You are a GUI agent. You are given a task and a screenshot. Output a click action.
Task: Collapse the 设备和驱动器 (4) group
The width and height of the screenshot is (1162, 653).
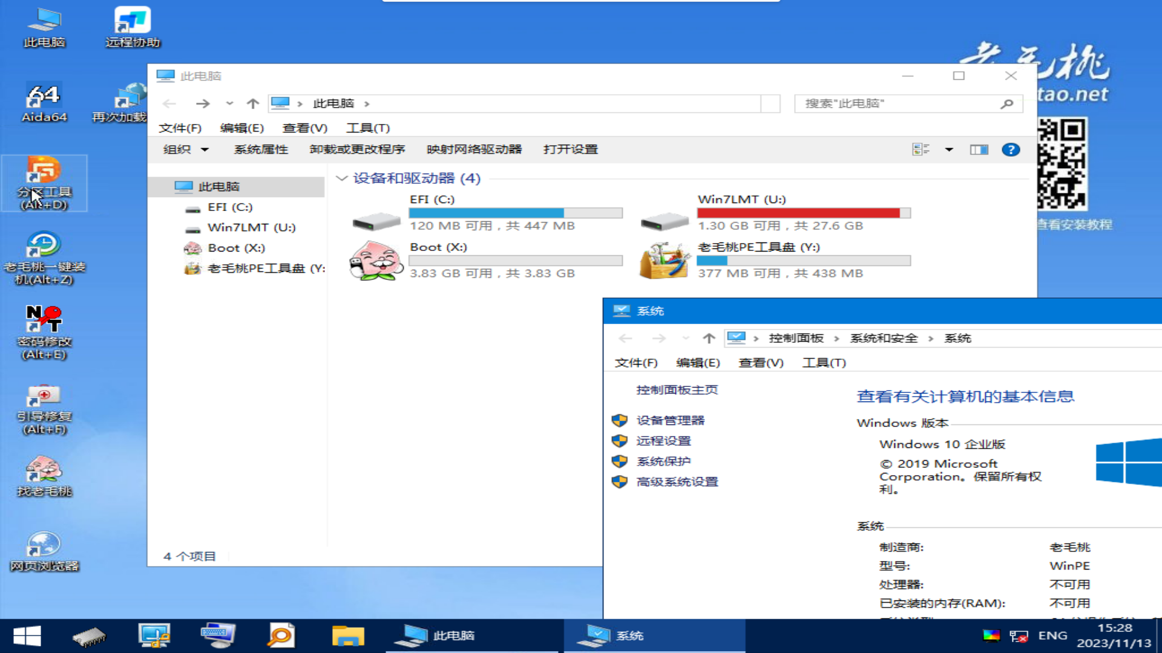pyautogui.click(x=341, y=178)
